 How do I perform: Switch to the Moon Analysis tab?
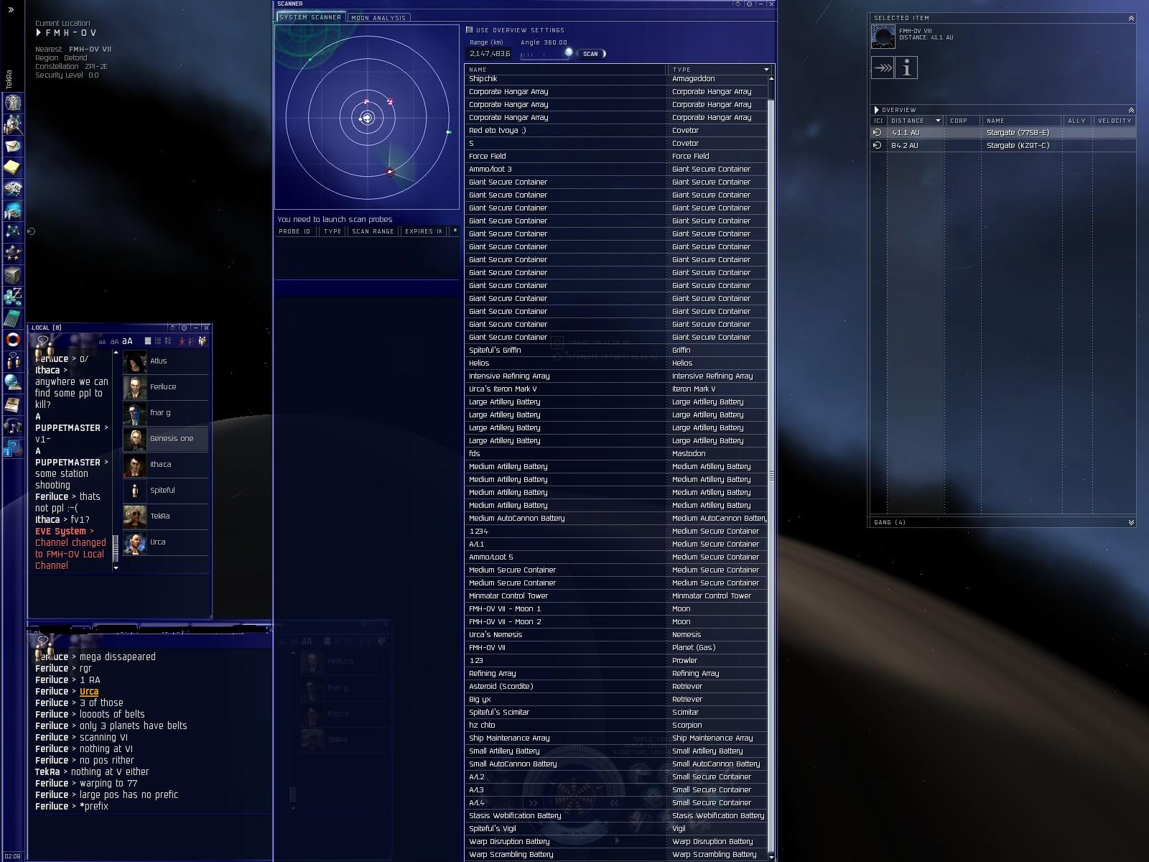378,17
